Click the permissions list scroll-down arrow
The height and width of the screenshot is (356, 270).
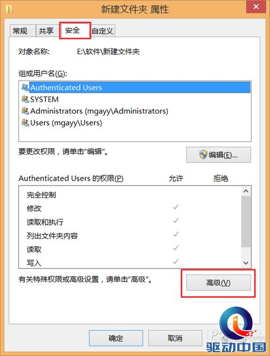(x=246, y=263)
